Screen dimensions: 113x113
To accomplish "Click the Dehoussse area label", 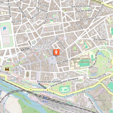I will tap(100, 100).
